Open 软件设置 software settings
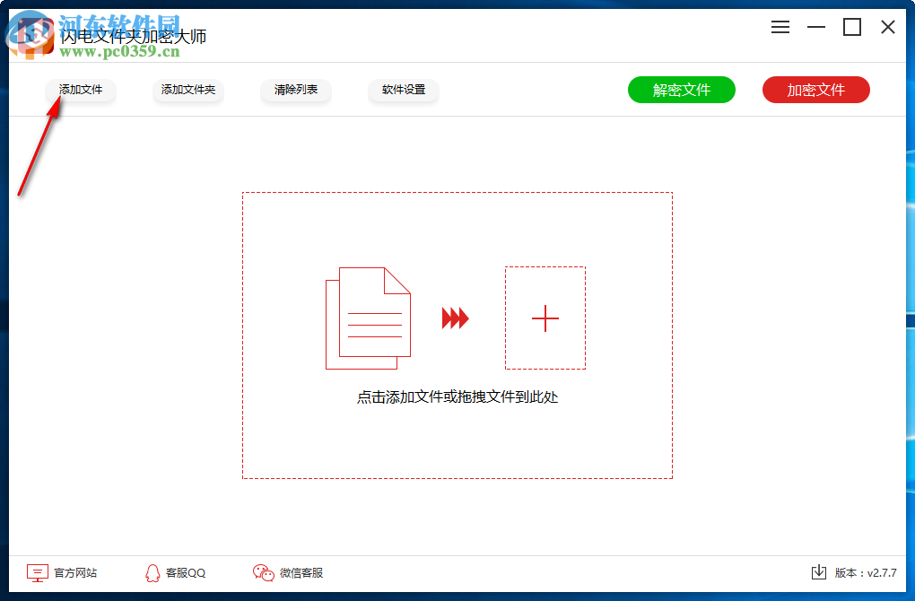This screenshot has width=915, height=601. coord(403,90)
